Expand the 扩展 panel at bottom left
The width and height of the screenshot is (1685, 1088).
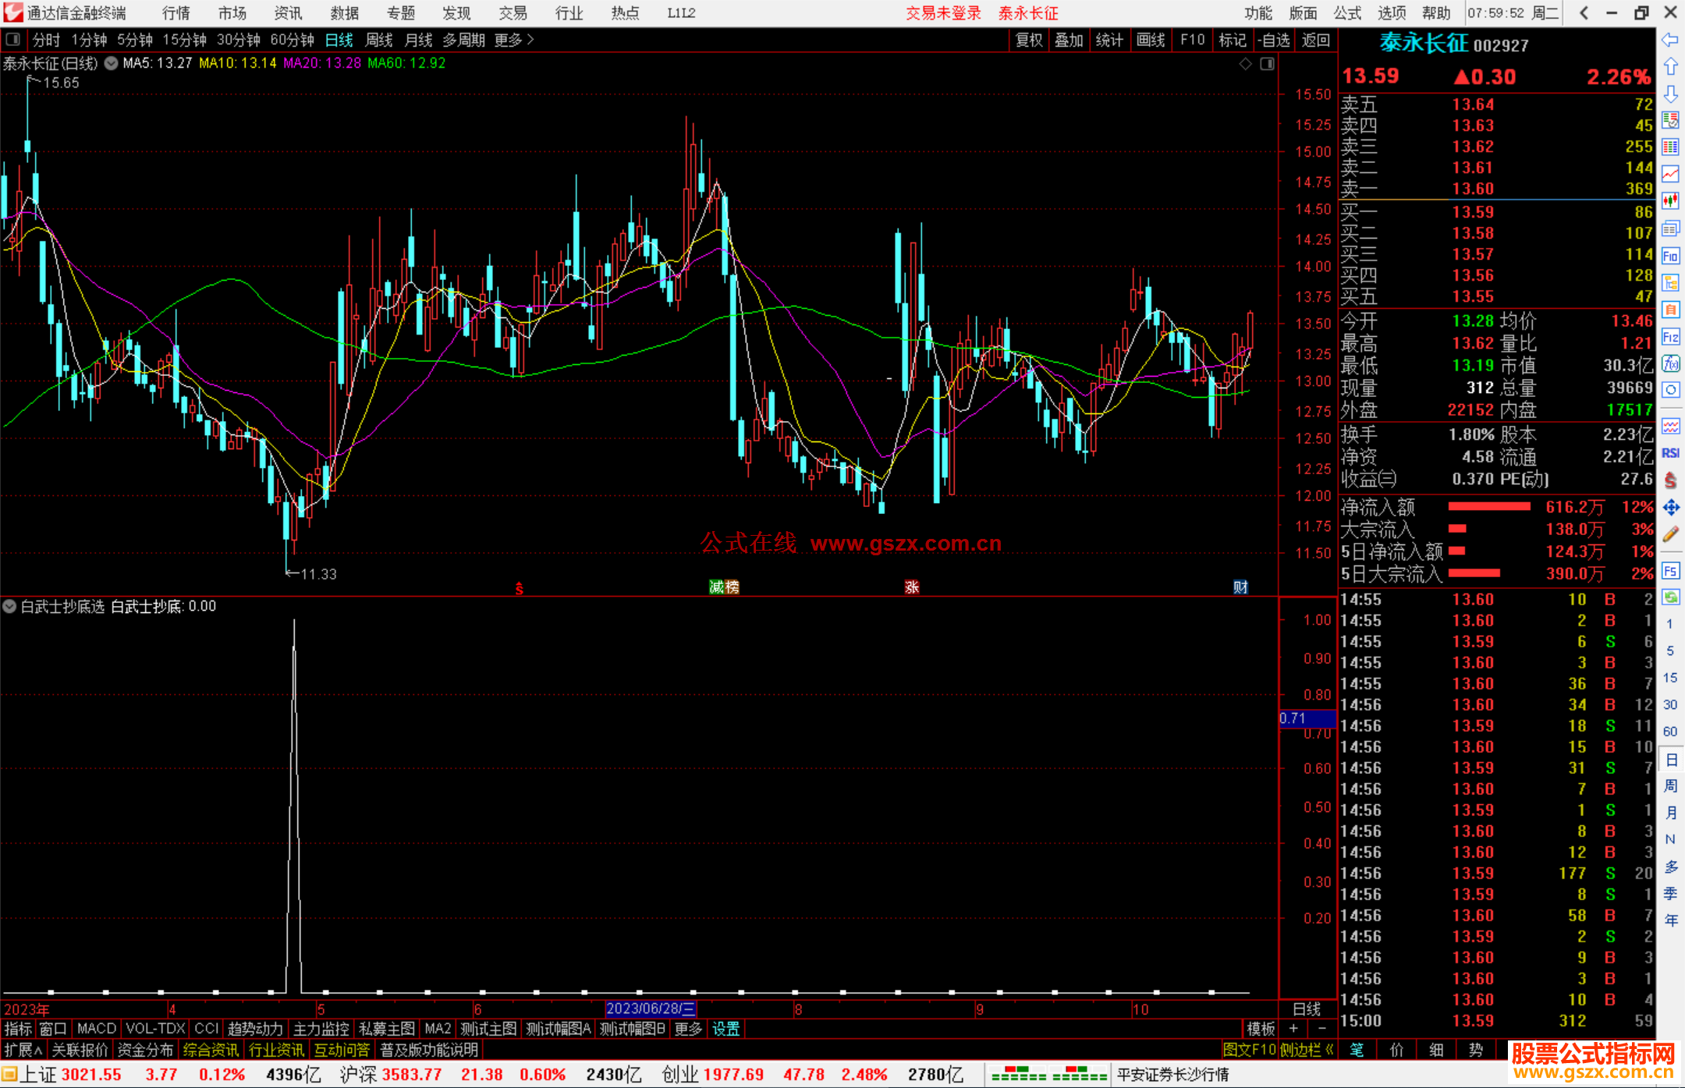pos(23,1050)
